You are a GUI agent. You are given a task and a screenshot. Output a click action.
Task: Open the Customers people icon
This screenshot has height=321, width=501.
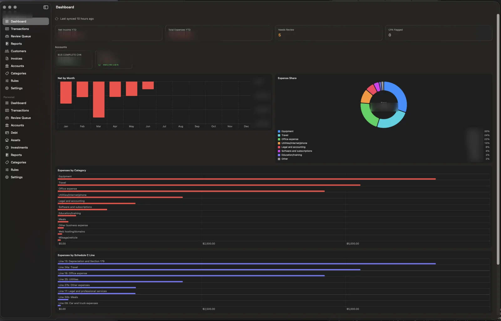tap(7, 51)
